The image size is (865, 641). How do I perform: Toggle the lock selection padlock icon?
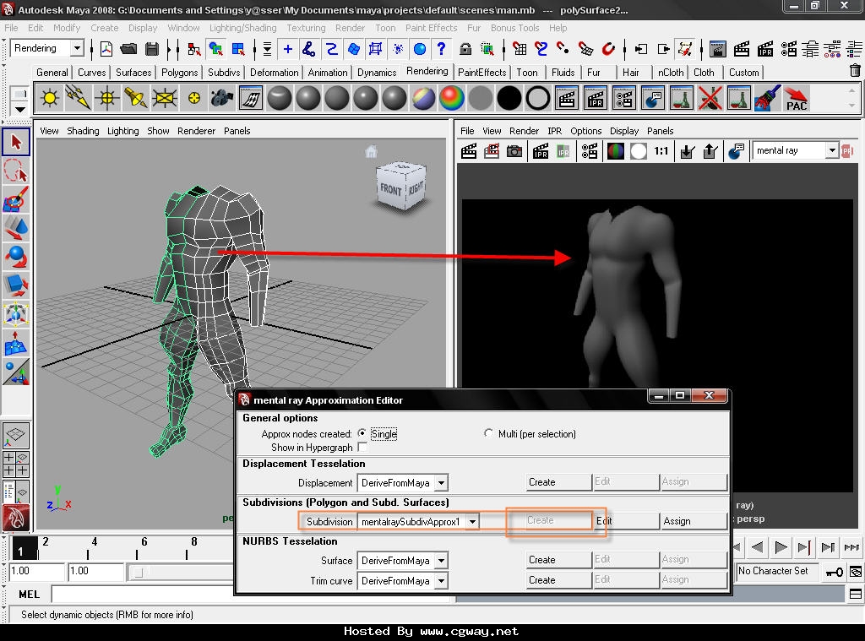point(465,49)
